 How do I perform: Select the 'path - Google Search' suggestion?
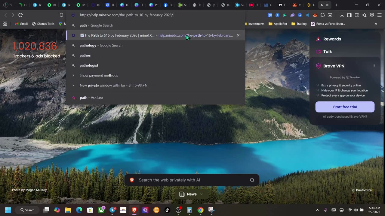pyautogui.click(x=156, y=25)
